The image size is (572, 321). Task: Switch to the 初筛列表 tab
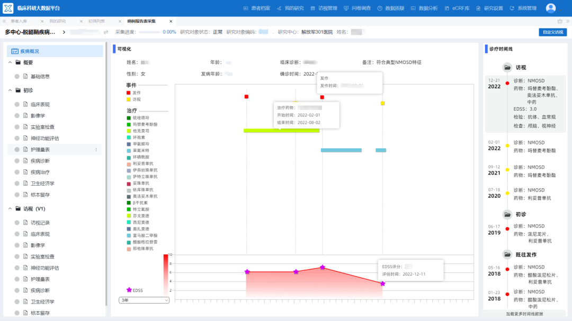(x=96, y=21)
